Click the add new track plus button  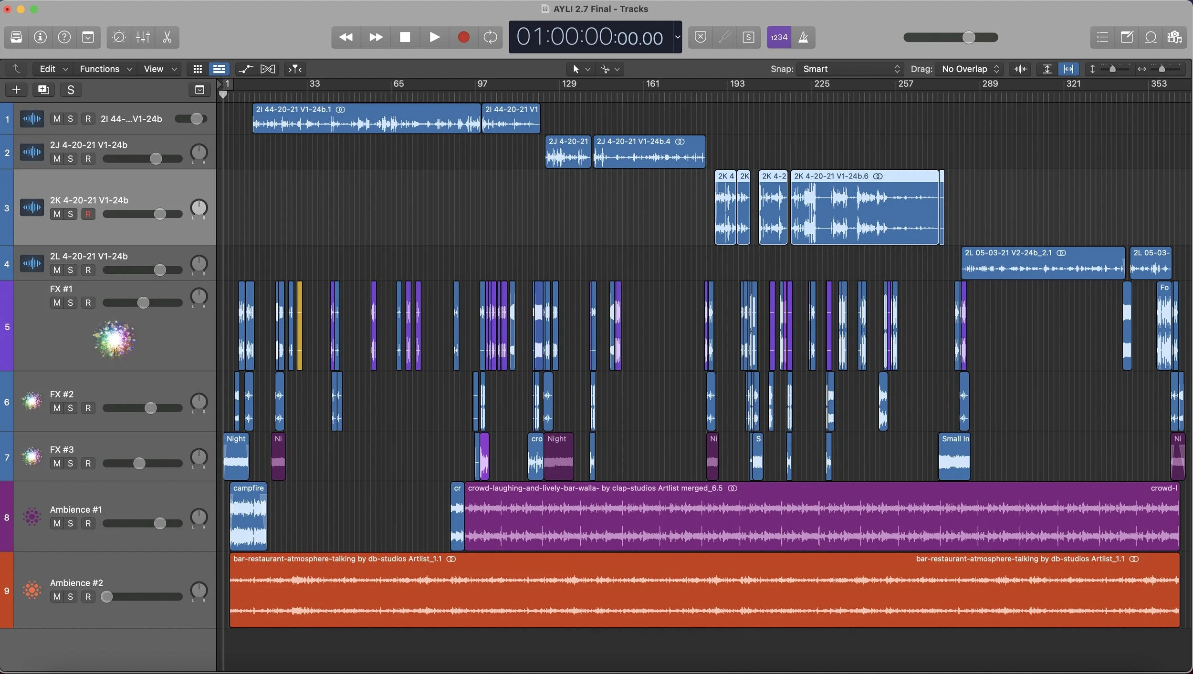point(16,90)
